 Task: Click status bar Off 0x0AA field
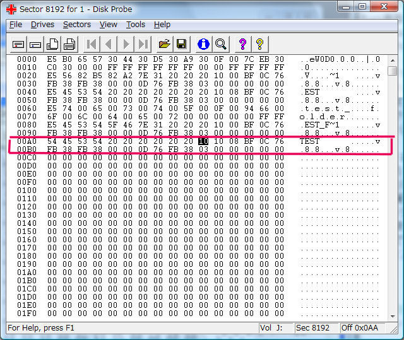pyautogui.click(x=362, y=328)
